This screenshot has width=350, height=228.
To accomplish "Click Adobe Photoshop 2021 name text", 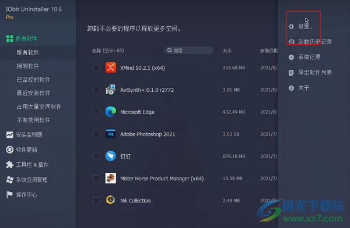I will [x=148, y=134].
